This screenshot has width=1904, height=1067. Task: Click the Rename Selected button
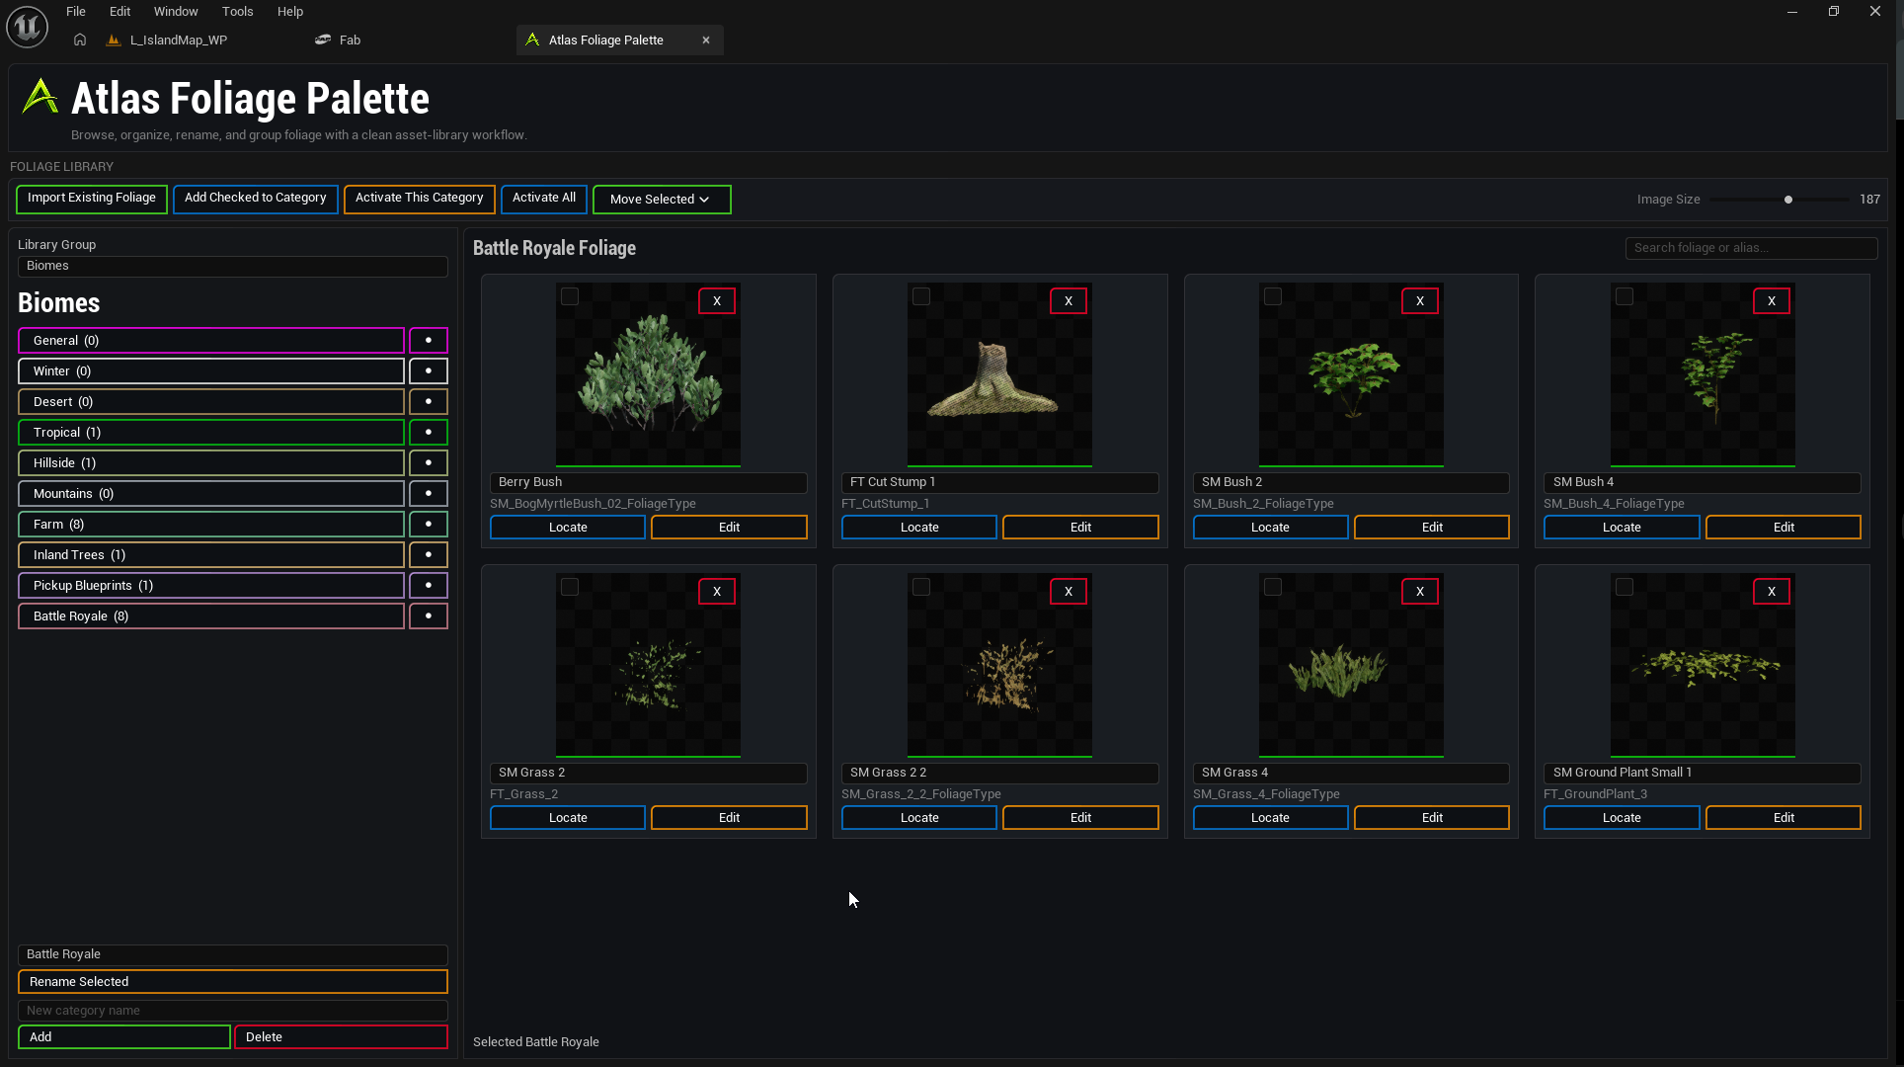(x=233, y=982)
